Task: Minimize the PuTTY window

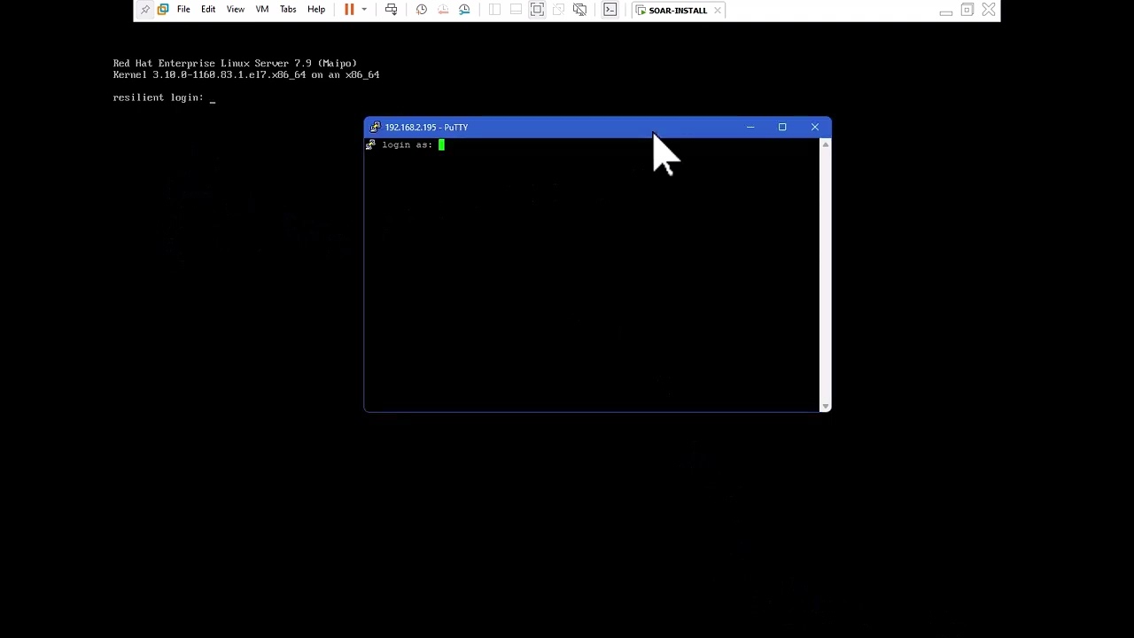Action: (x=750, y=127)
